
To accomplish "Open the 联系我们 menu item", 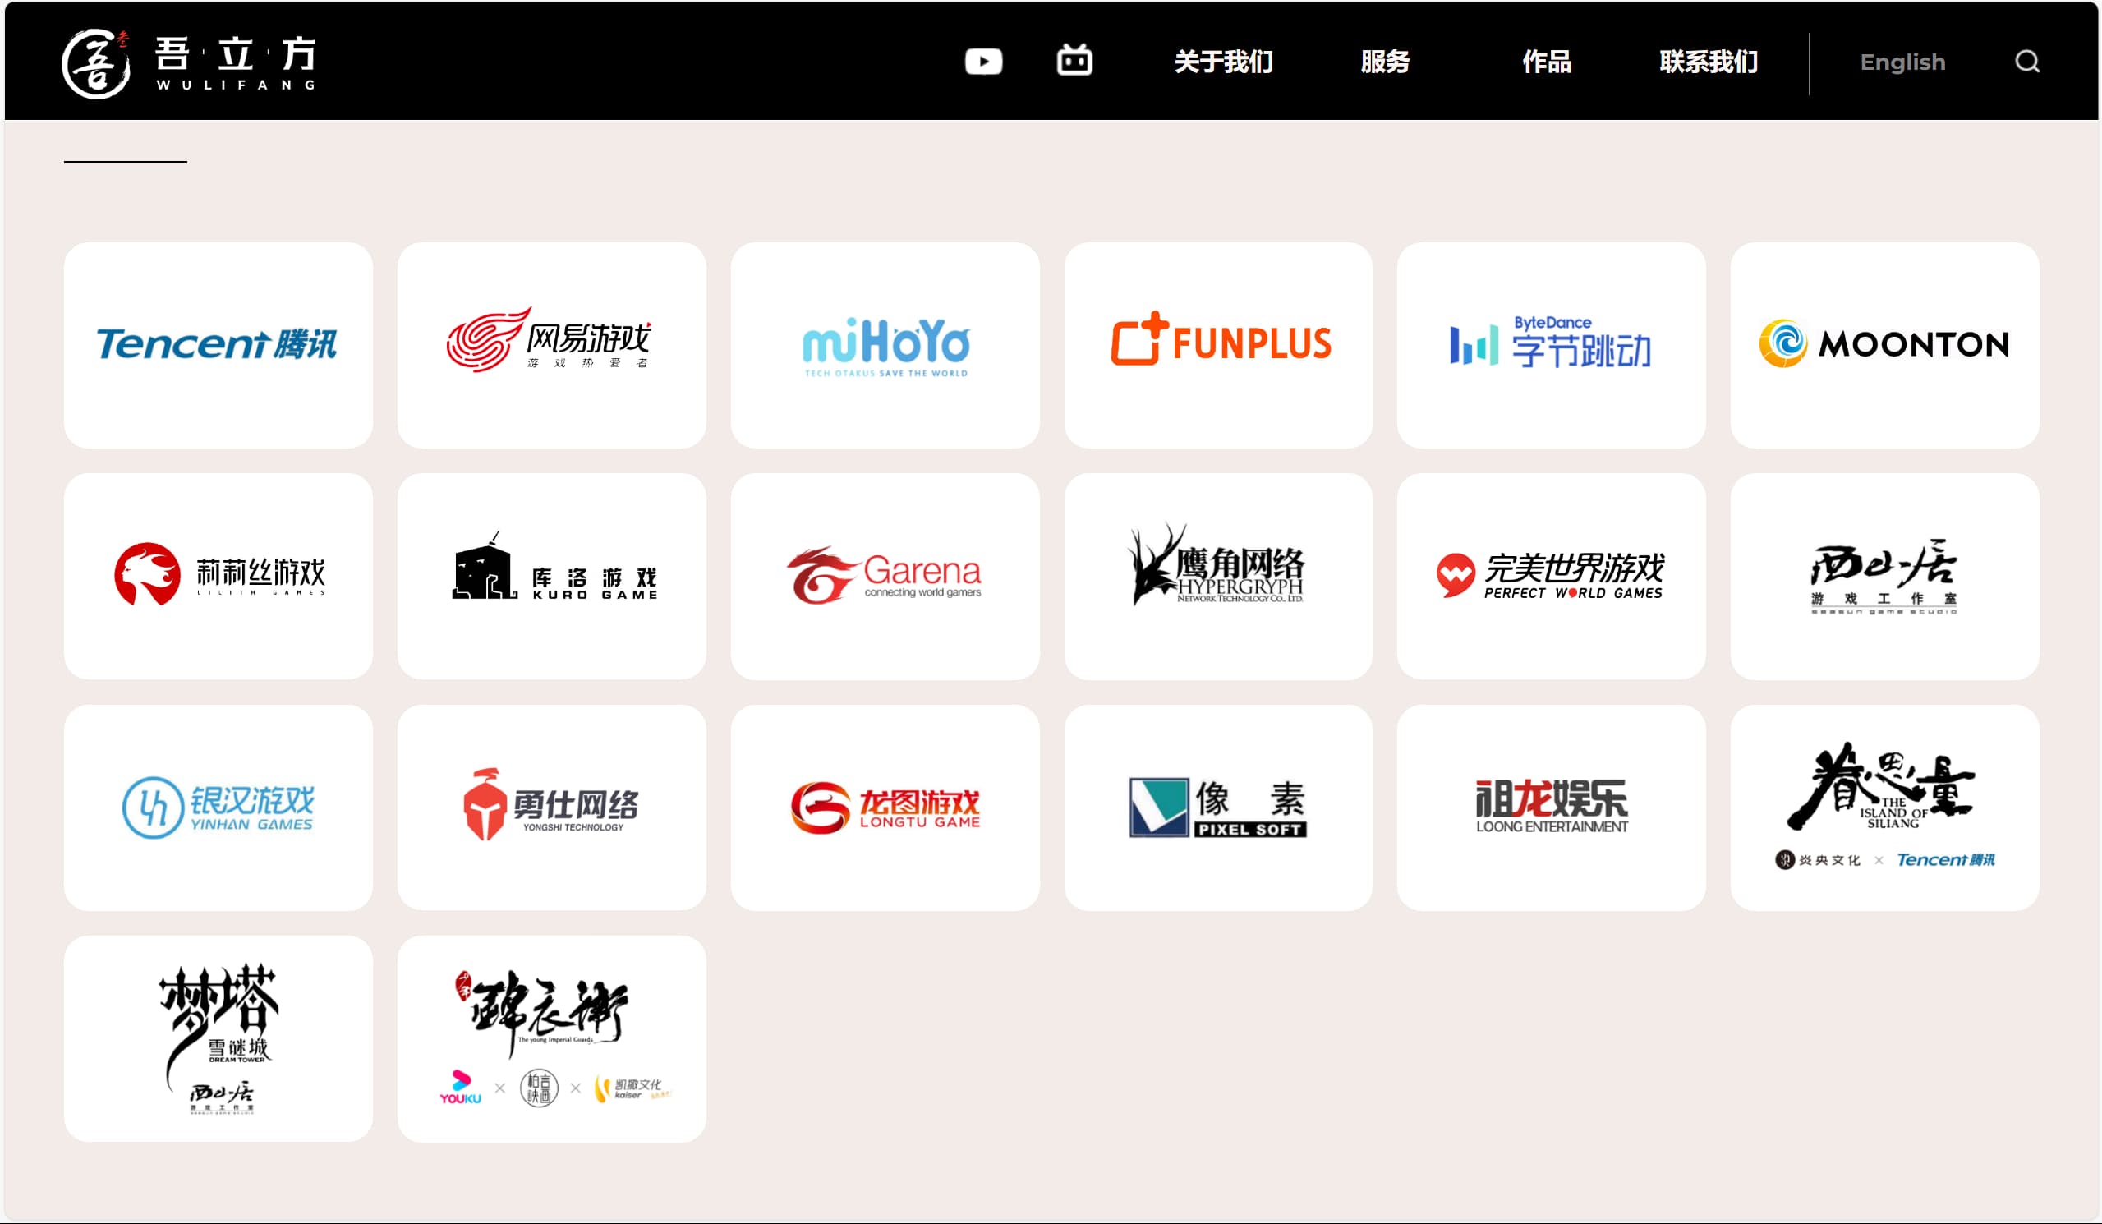I will coord(1709,62).
